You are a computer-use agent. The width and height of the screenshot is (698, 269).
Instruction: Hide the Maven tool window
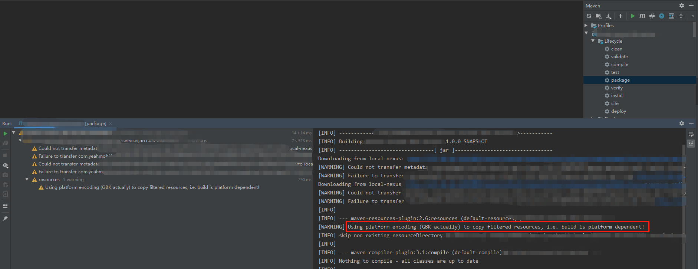(x=691, y=6)
